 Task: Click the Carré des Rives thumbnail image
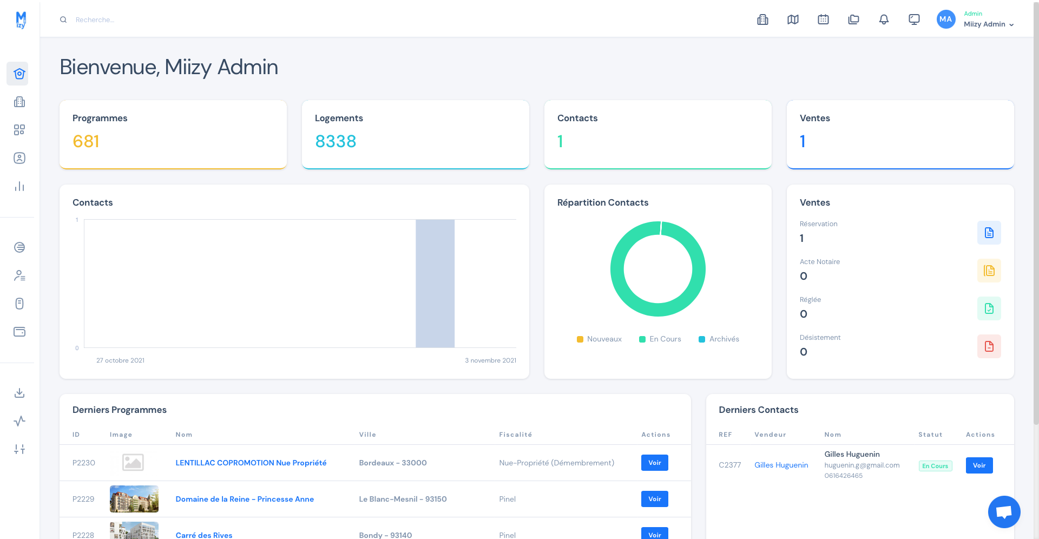[x=134, y=530]
